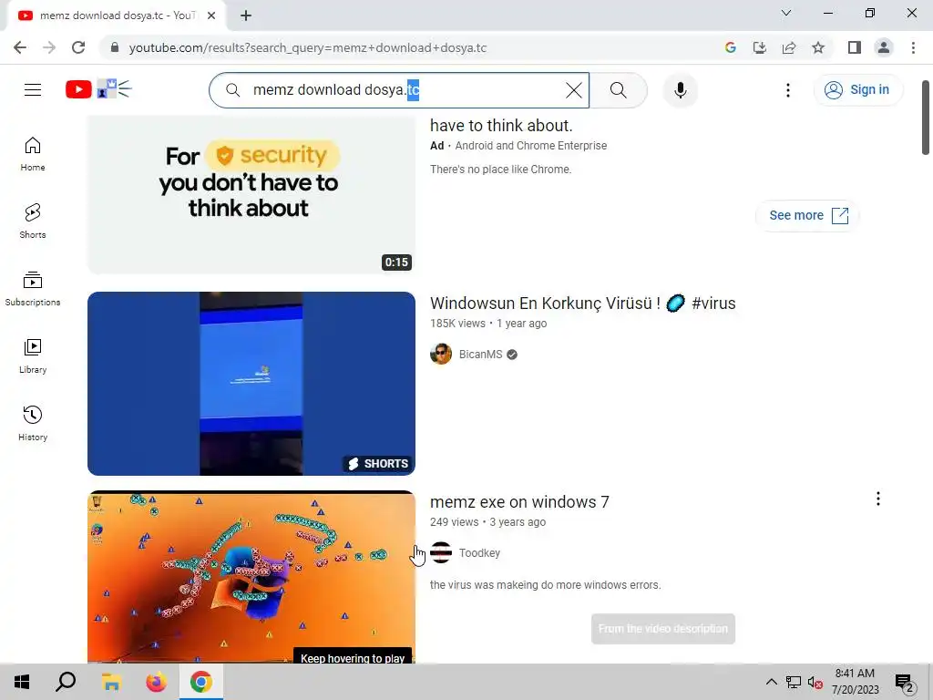The width and height of the screenshot is (933, 700).
Task: Show hidden system tray icons
Action: tap(771, 682)
